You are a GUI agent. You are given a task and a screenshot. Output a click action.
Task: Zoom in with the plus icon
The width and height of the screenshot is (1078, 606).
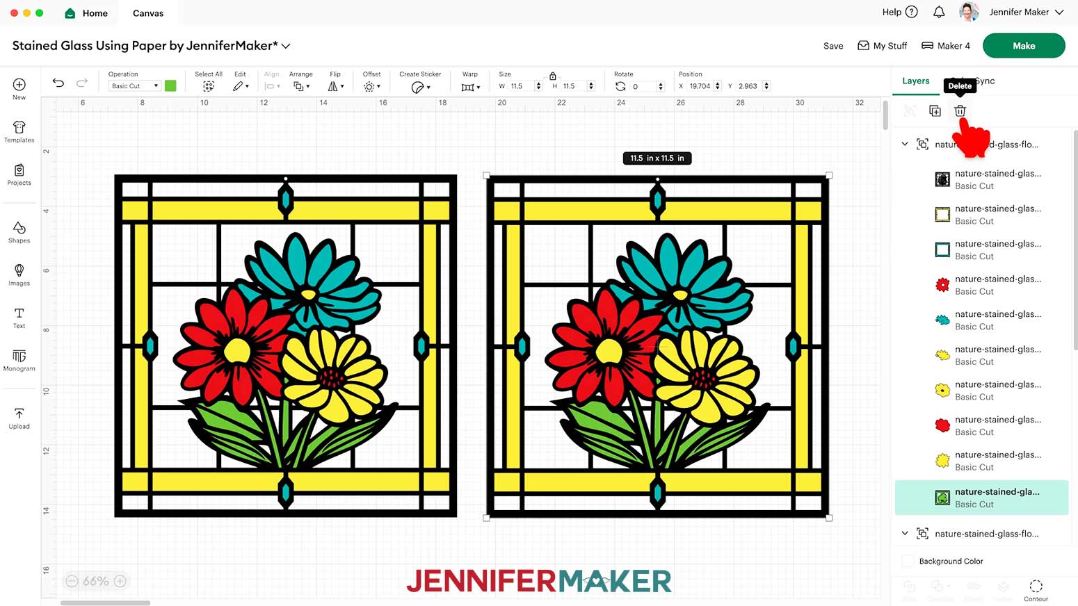tap(120, 581)
